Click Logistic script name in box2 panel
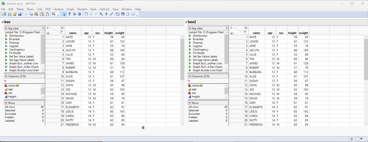The image size is (368, 142). pyautogui.click(x=198, y=46)
